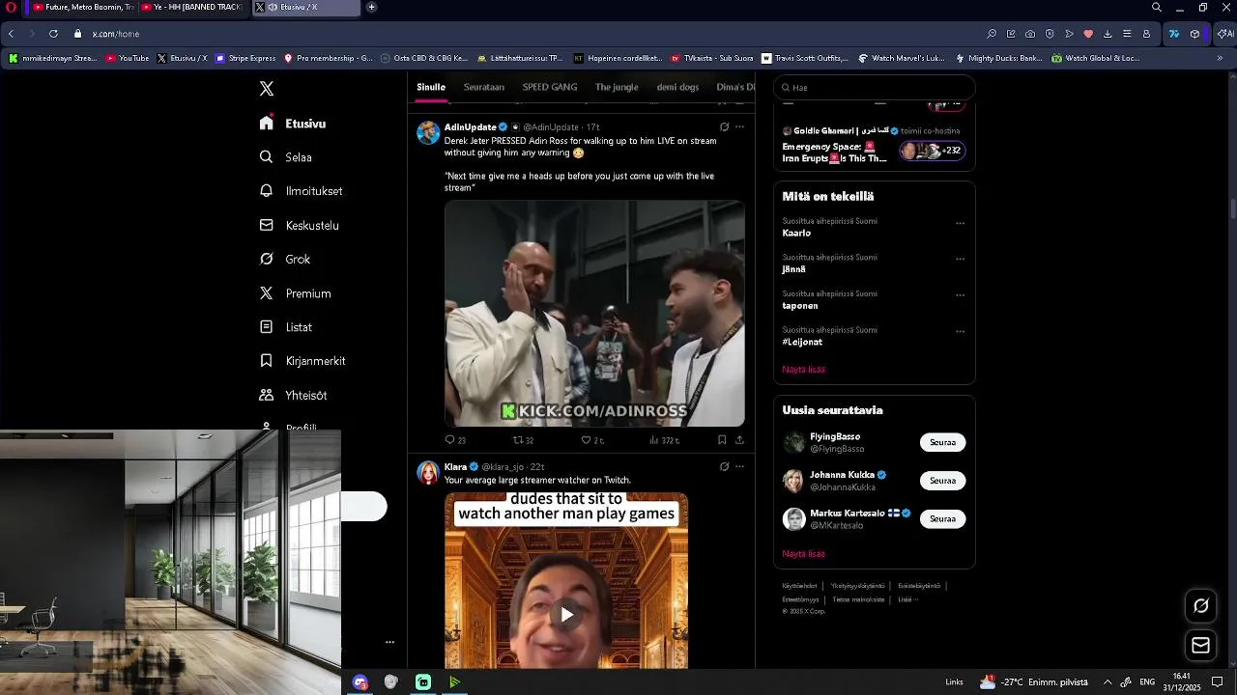The image size is (1237, 695).
Task: View analytics of AdinUpdate post
Action: pos(665,440)
